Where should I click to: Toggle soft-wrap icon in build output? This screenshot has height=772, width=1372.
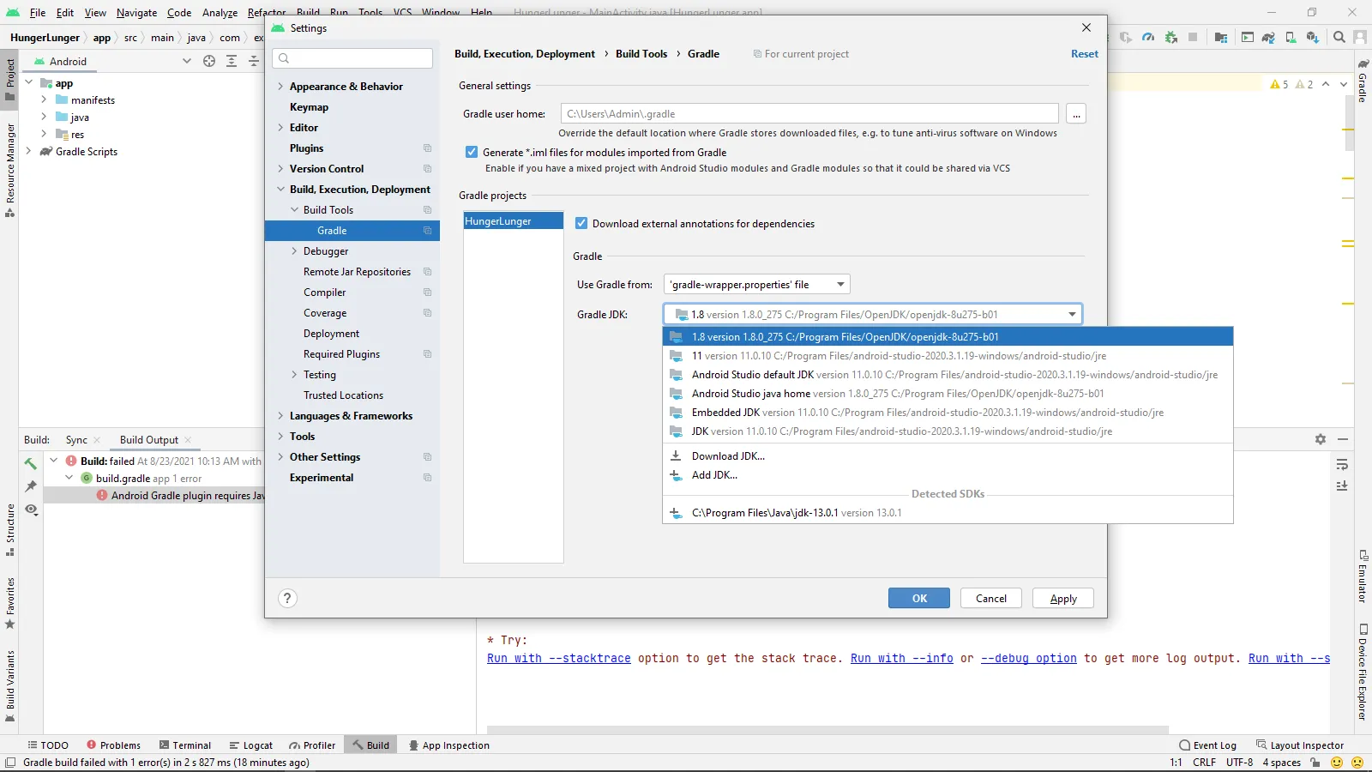pyautogui.click(x=1342, y=465)
